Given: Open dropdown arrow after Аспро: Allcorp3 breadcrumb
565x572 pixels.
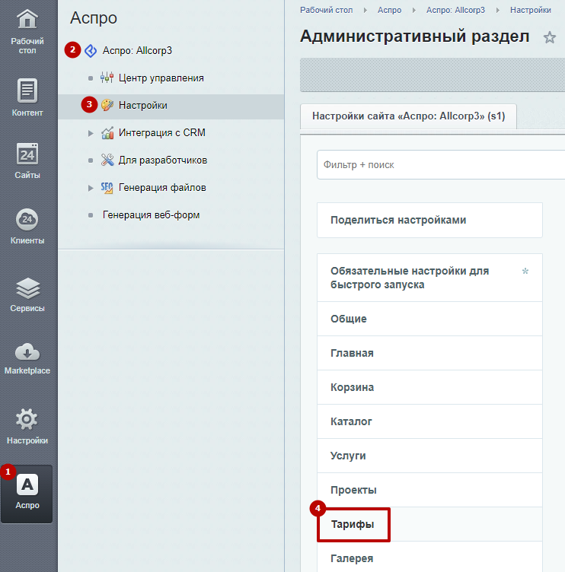Looking at the screenshot, I should click(497, 10).
